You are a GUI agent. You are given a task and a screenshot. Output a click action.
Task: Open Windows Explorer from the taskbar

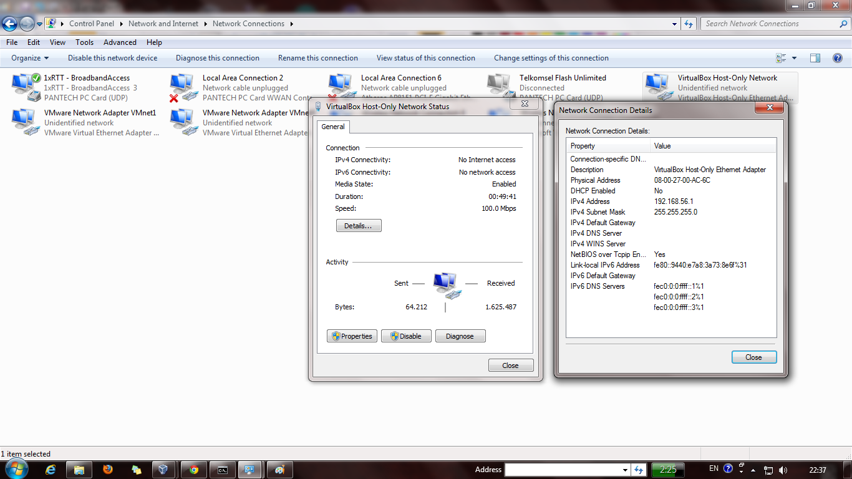79,470
